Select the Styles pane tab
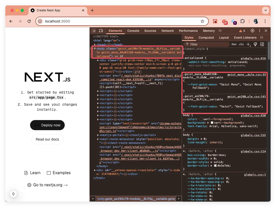 [x=189, y=37]
